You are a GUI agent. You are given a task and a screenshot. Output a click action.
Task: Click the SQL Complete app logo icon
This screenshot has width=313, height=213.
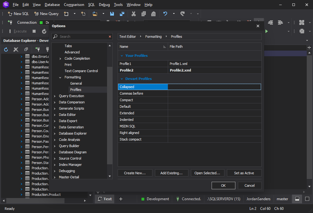(x=6, y=4)
